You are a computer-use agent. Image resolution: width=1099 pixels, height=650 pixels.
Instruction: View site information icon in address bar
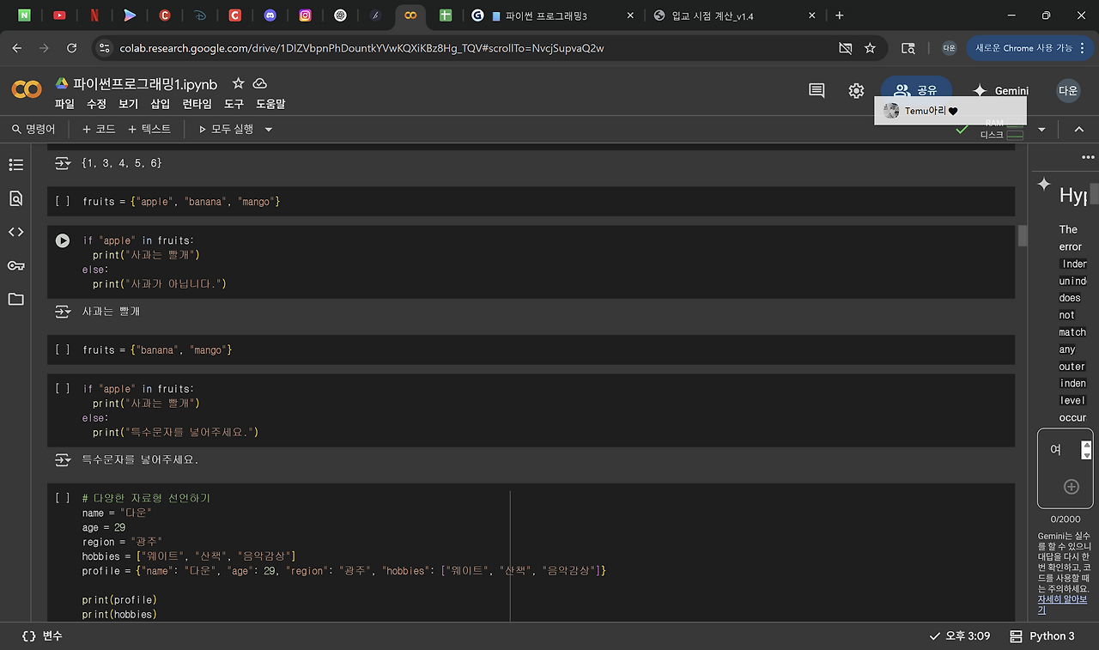[x=105, y=48]
